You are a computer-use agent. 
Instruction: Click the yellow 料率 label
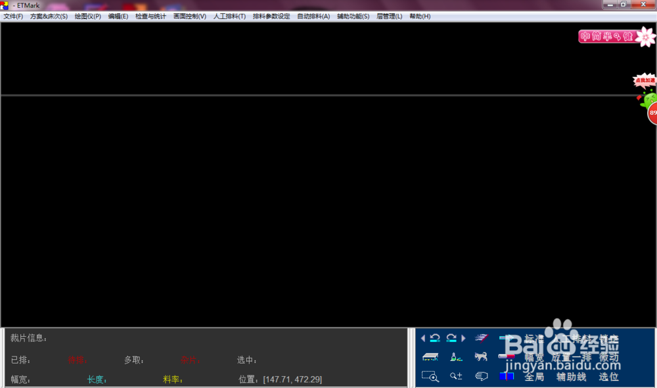click(173, 379)
